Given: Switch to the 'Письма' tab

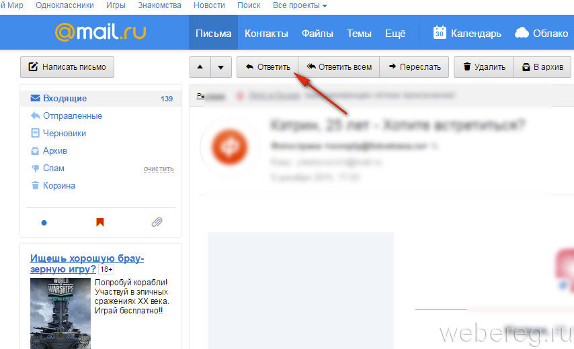Looking at the screenshot, I should coord(213,33).
